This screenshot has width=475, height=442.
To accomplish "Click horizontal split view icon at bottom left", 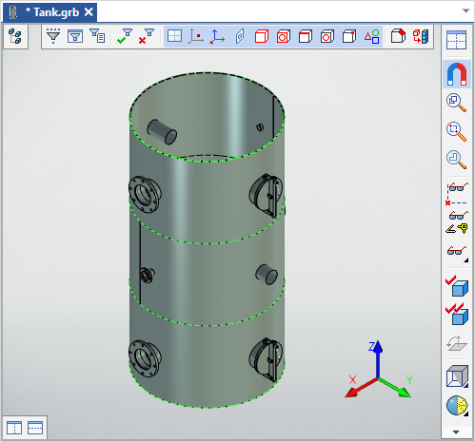I will point(35,428).
